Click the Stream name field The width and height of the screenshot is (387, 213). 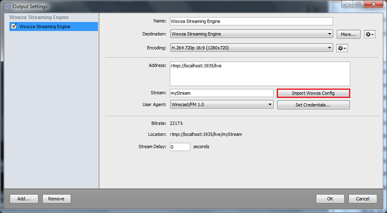click(221, 93)
